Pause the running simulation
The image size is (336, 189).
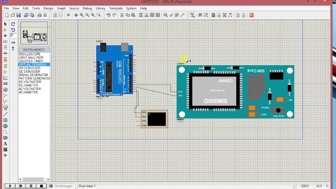[x=31, y=186]
